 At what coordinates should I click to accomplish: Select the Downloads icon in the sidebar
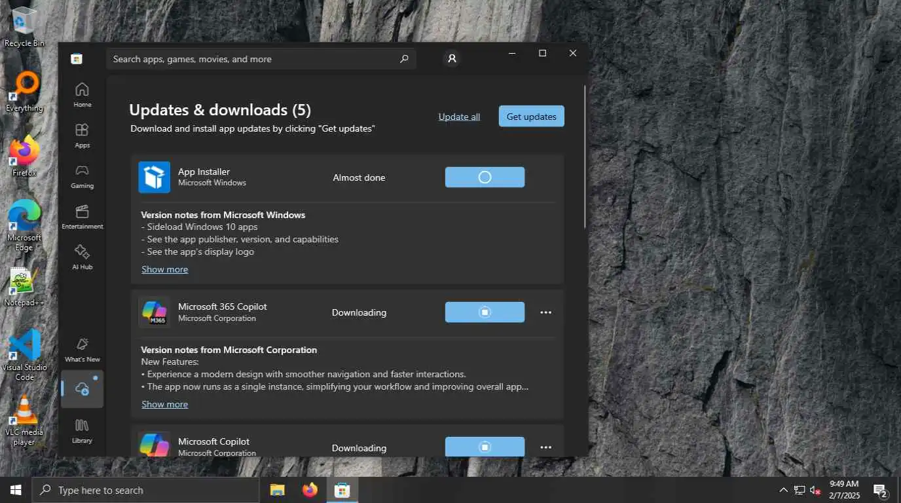coord(82,389)
